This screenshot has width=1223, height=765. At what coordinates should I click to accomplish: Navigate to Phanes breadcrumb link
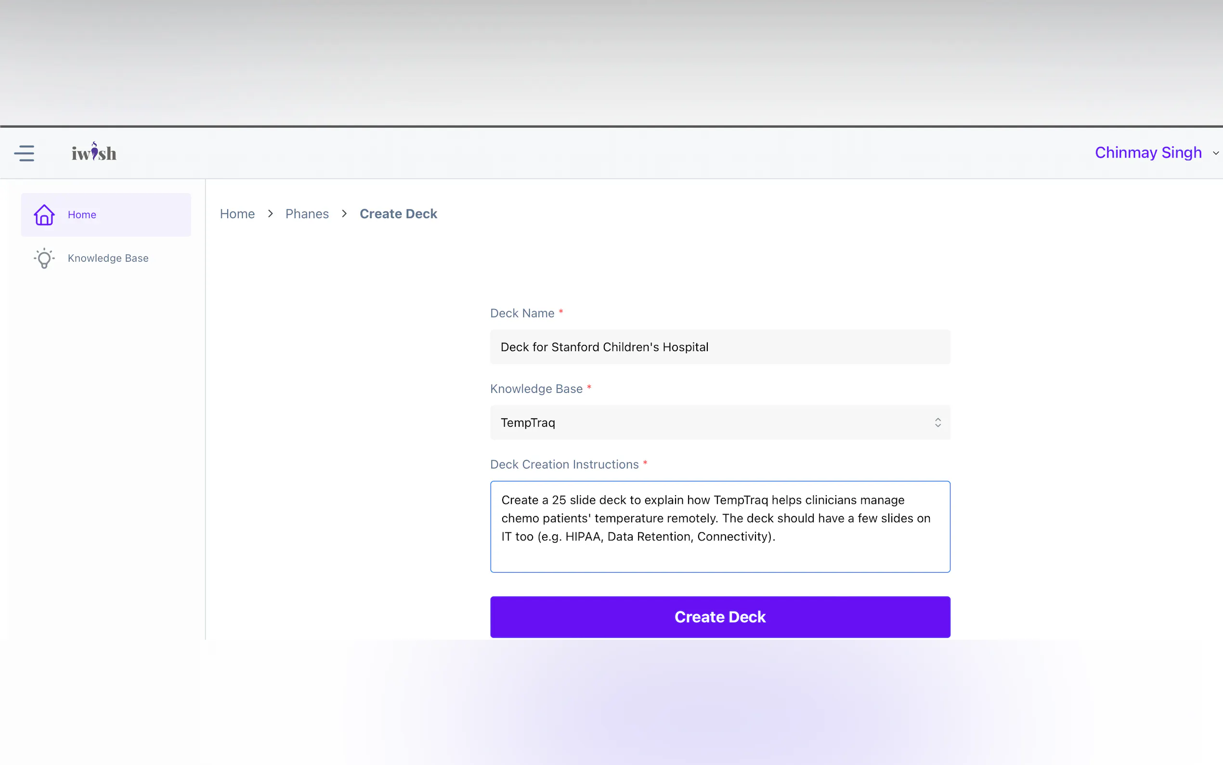point(307,213)
